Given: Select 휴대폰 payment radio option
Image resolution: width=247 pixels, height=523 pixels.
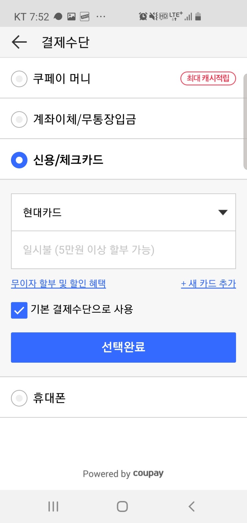Looking at the screenshot, I should click(19, 398).
